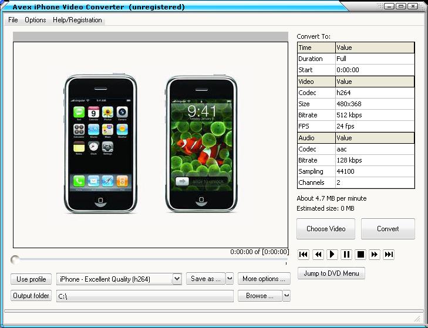428x328 pixels.
Task: Click Jump to DVD Menu
Action: pyautogui.click(x=331, y=273)
